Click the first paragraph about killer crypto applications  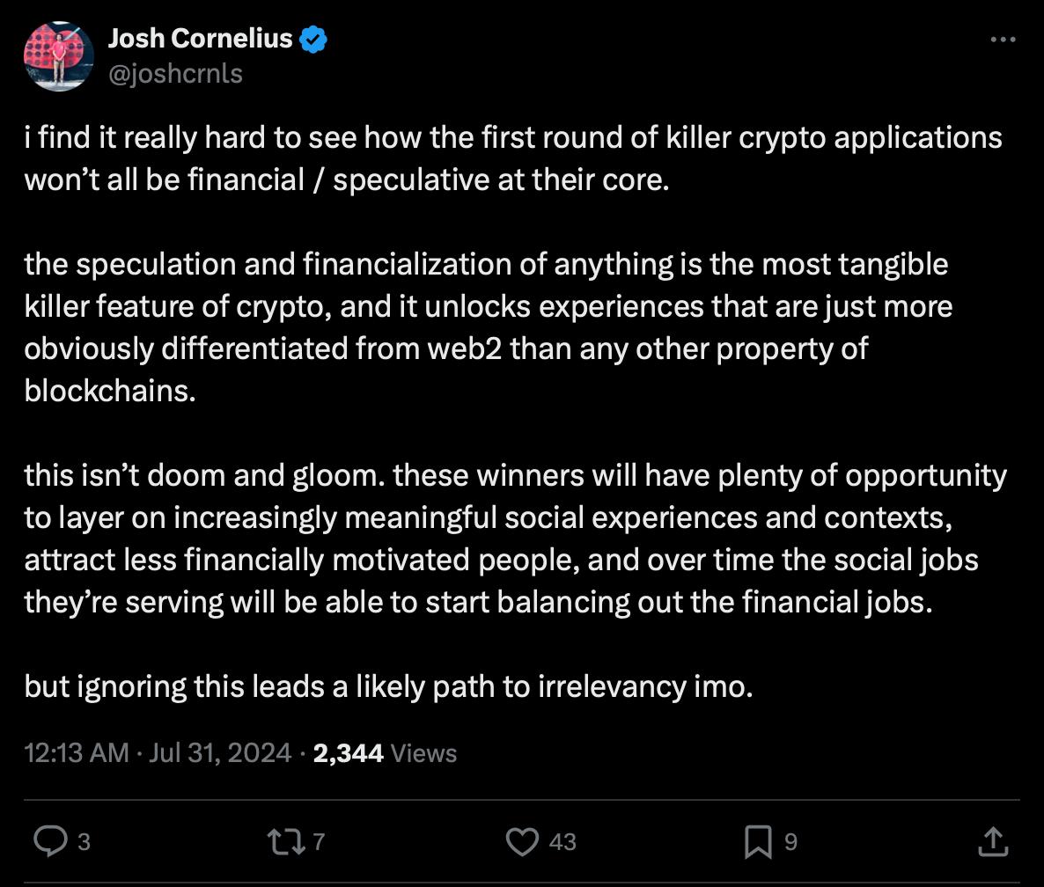point(511,158)
